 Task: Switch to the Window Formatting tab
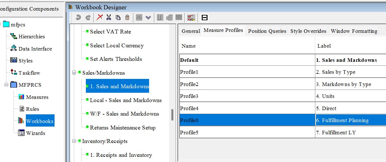point(354,31)
